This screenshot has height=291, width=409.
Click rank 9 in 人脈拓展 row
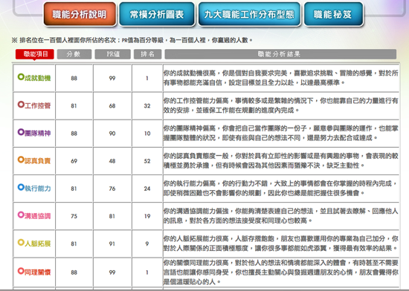click(147, 243)
